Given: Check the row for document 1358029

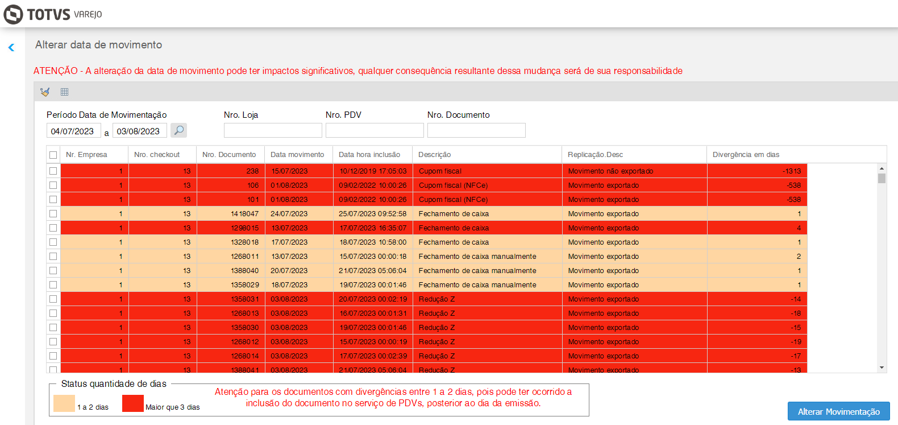Looking at the screenshot, I should [x=53, y=284].
